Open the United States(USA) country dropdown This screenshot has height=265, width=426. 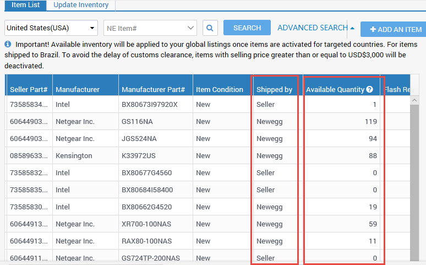pyautogui.click(x=51, y=28)
